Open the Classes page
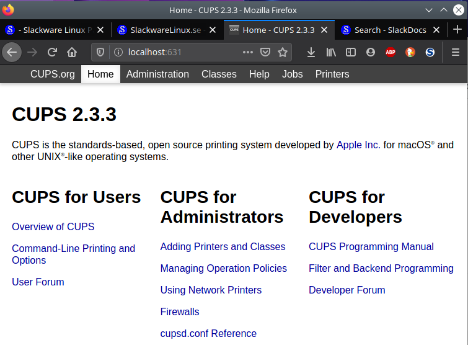468x345 pixels. [219, 74]
